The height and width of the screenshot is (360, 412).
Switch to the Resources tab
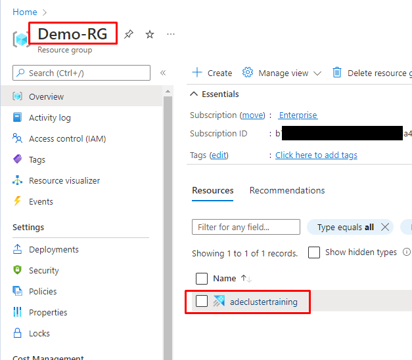[212, 190]
